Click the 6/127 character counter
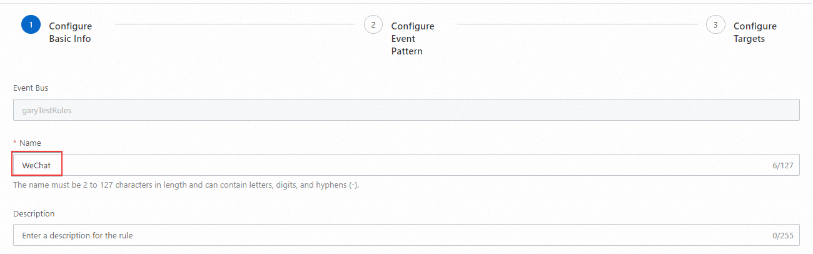The image size is (813, 254). click(x=782, y=166)
